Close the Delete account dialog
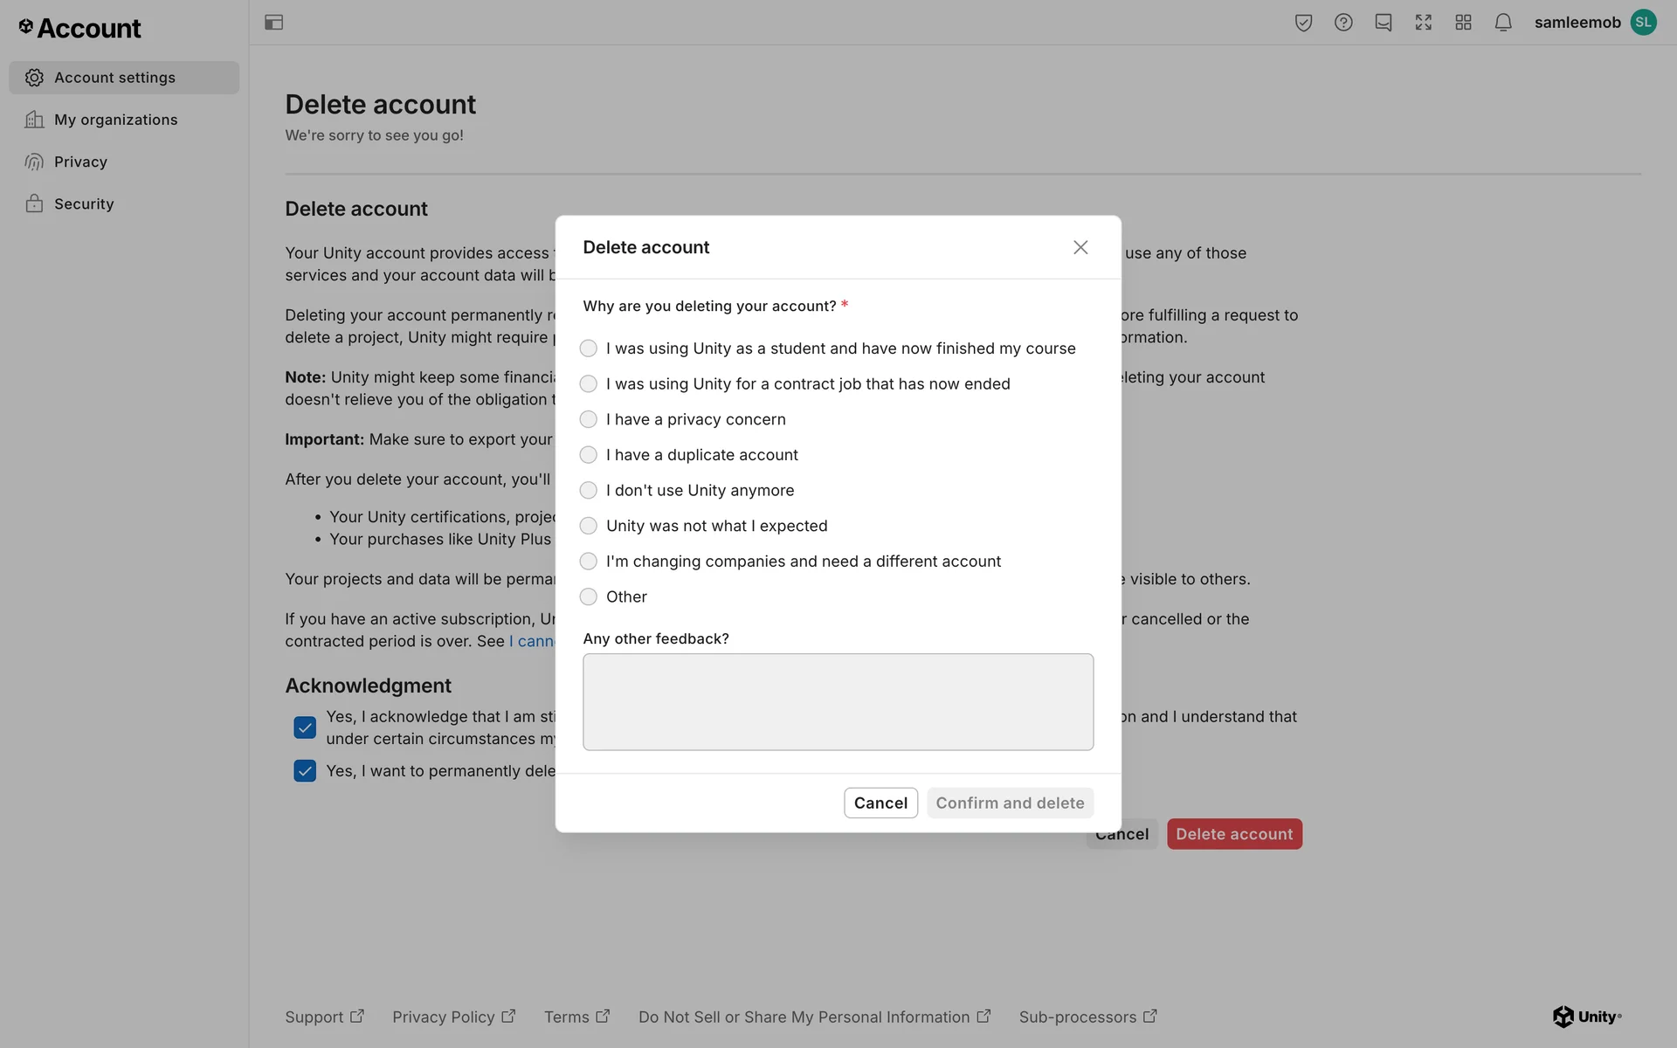This screenshot has height=1048, width=1677. pos(1080,247)
